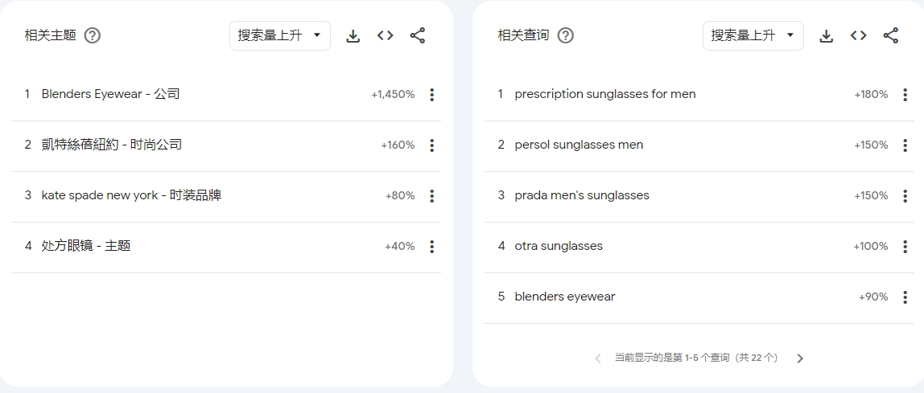Open the kate spade new york - 时装品牌 topic
Viewport: 924px width, 393px height.
[x=131, y=195]
